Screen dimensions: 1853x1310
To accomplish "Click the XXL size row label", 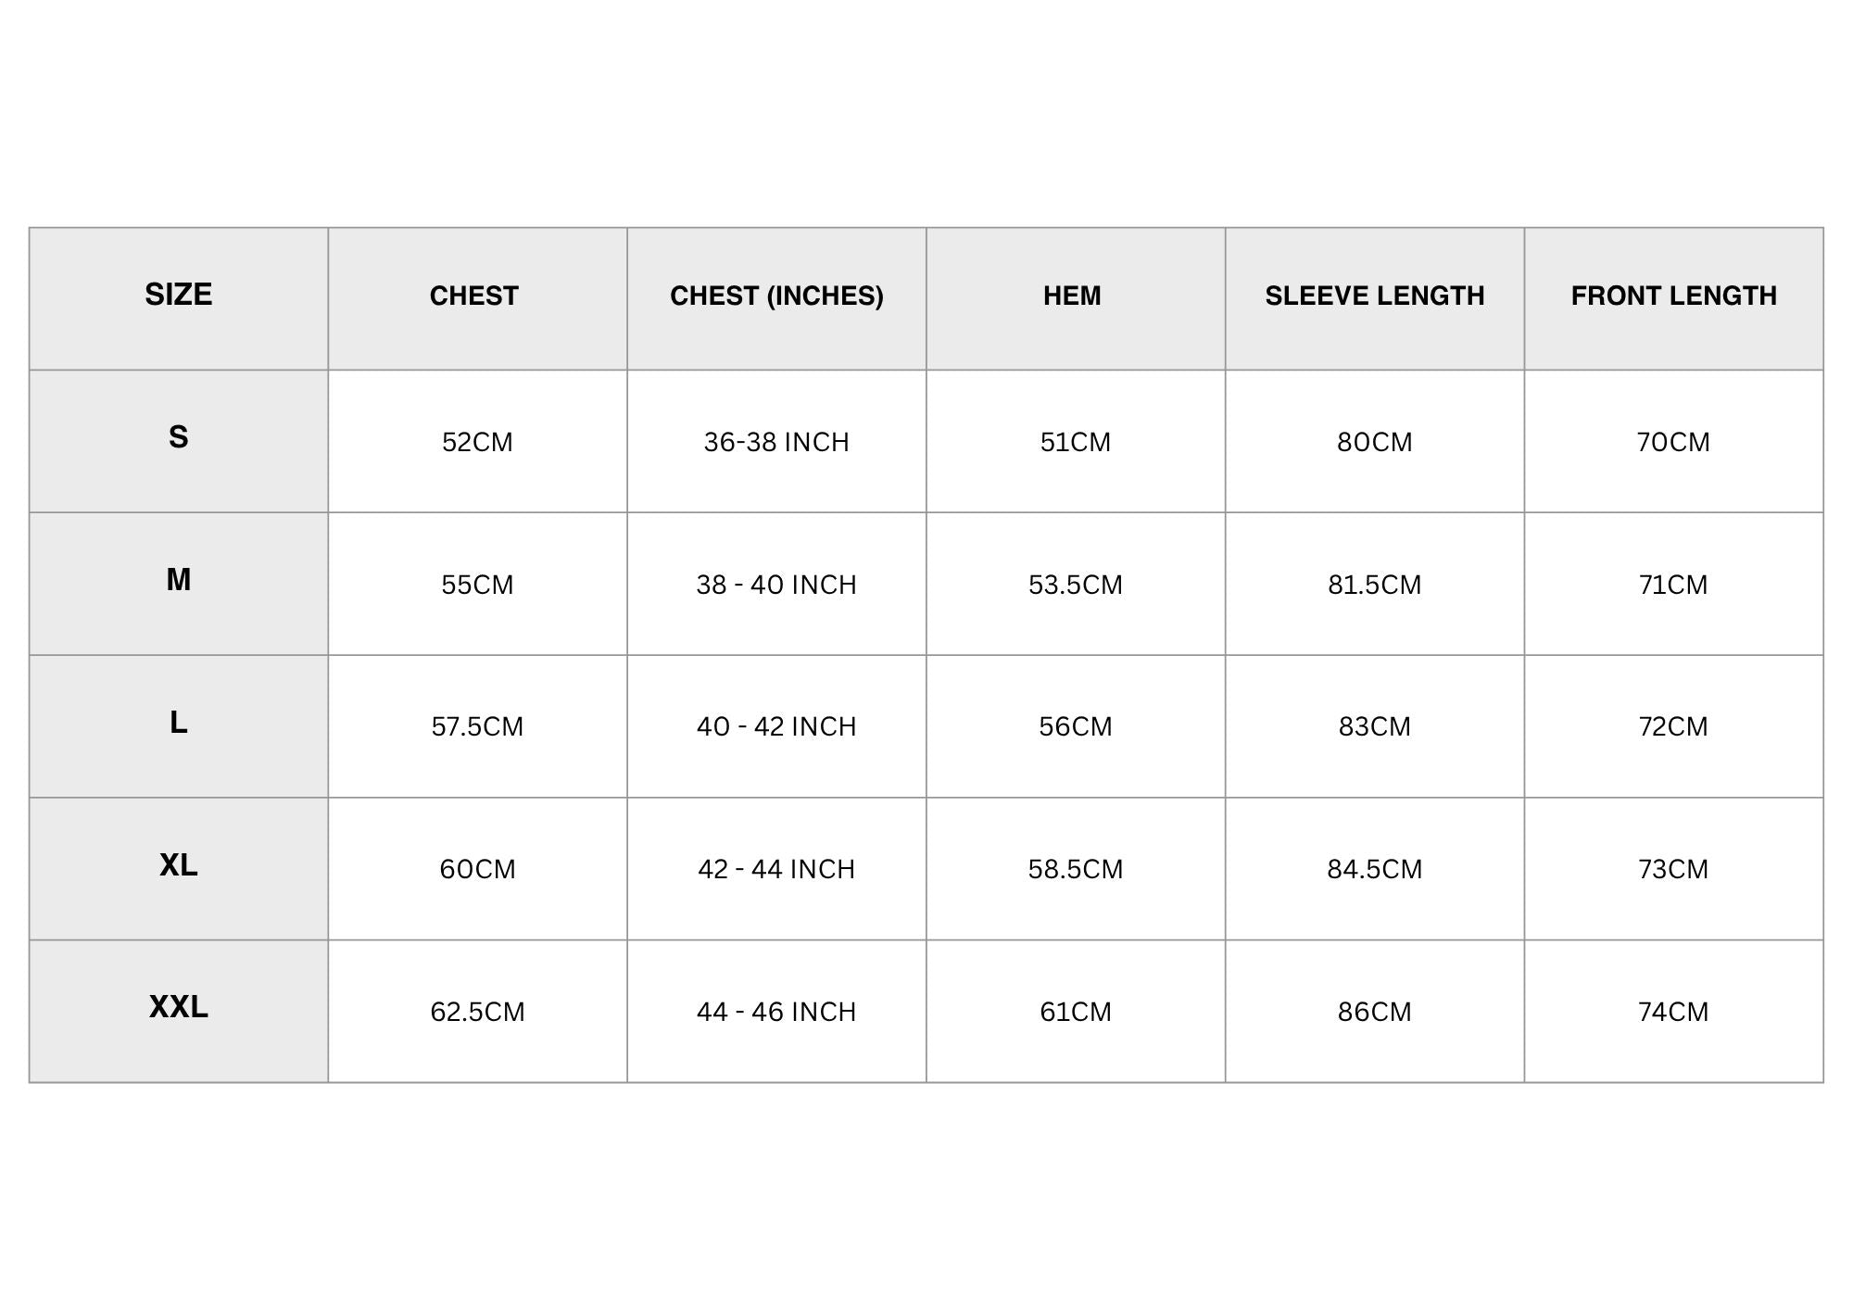I will pos(179,1007).
